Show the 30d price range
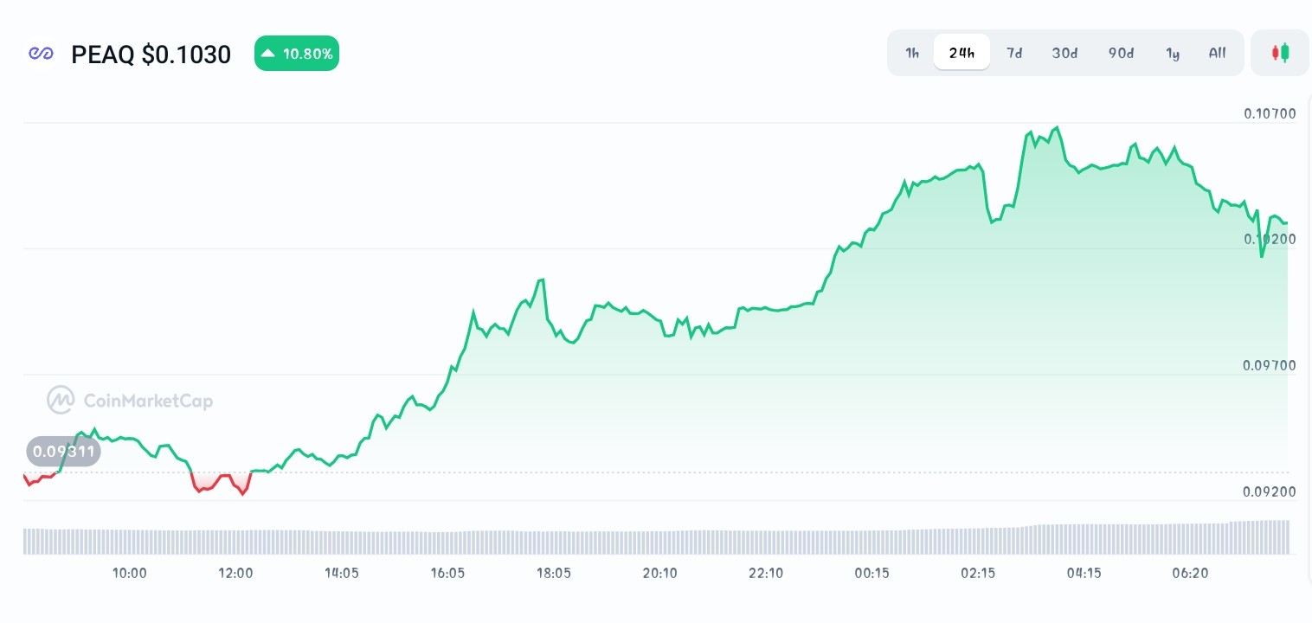Image resolution: width=1312 pixels, height=623 pixels. tap(1064, 53)
